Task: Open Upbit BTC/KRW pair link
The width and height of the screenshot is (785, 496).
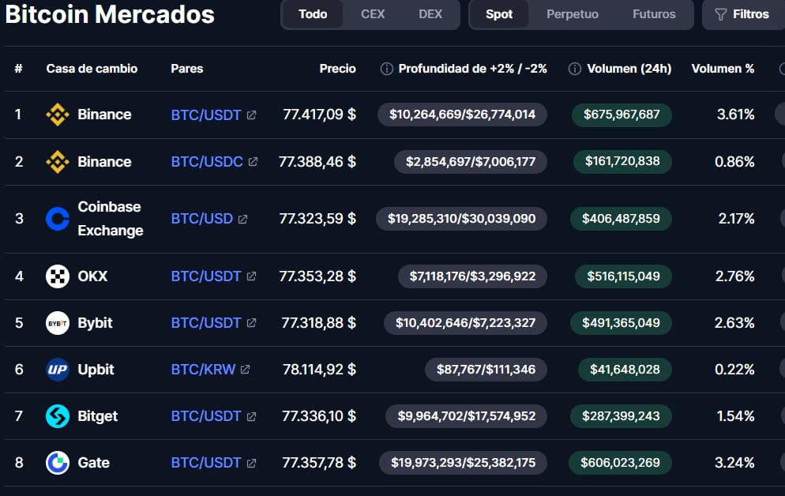Action: coord(203,370)
